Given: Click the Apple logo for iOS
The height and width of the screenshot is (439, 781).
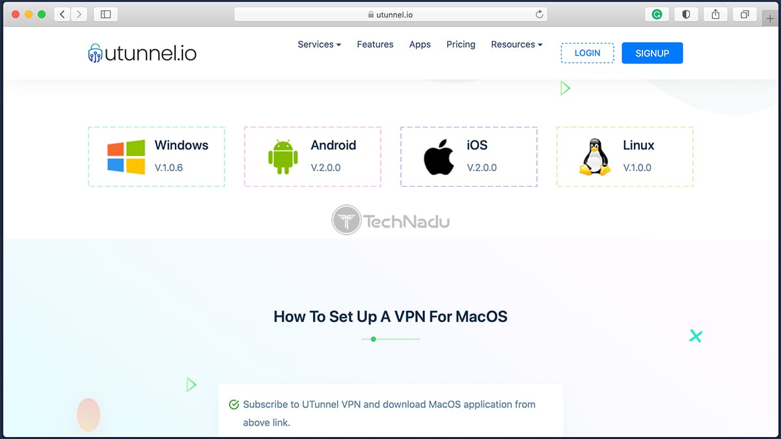Looking at the screenshot, I should tap(439, 157).
